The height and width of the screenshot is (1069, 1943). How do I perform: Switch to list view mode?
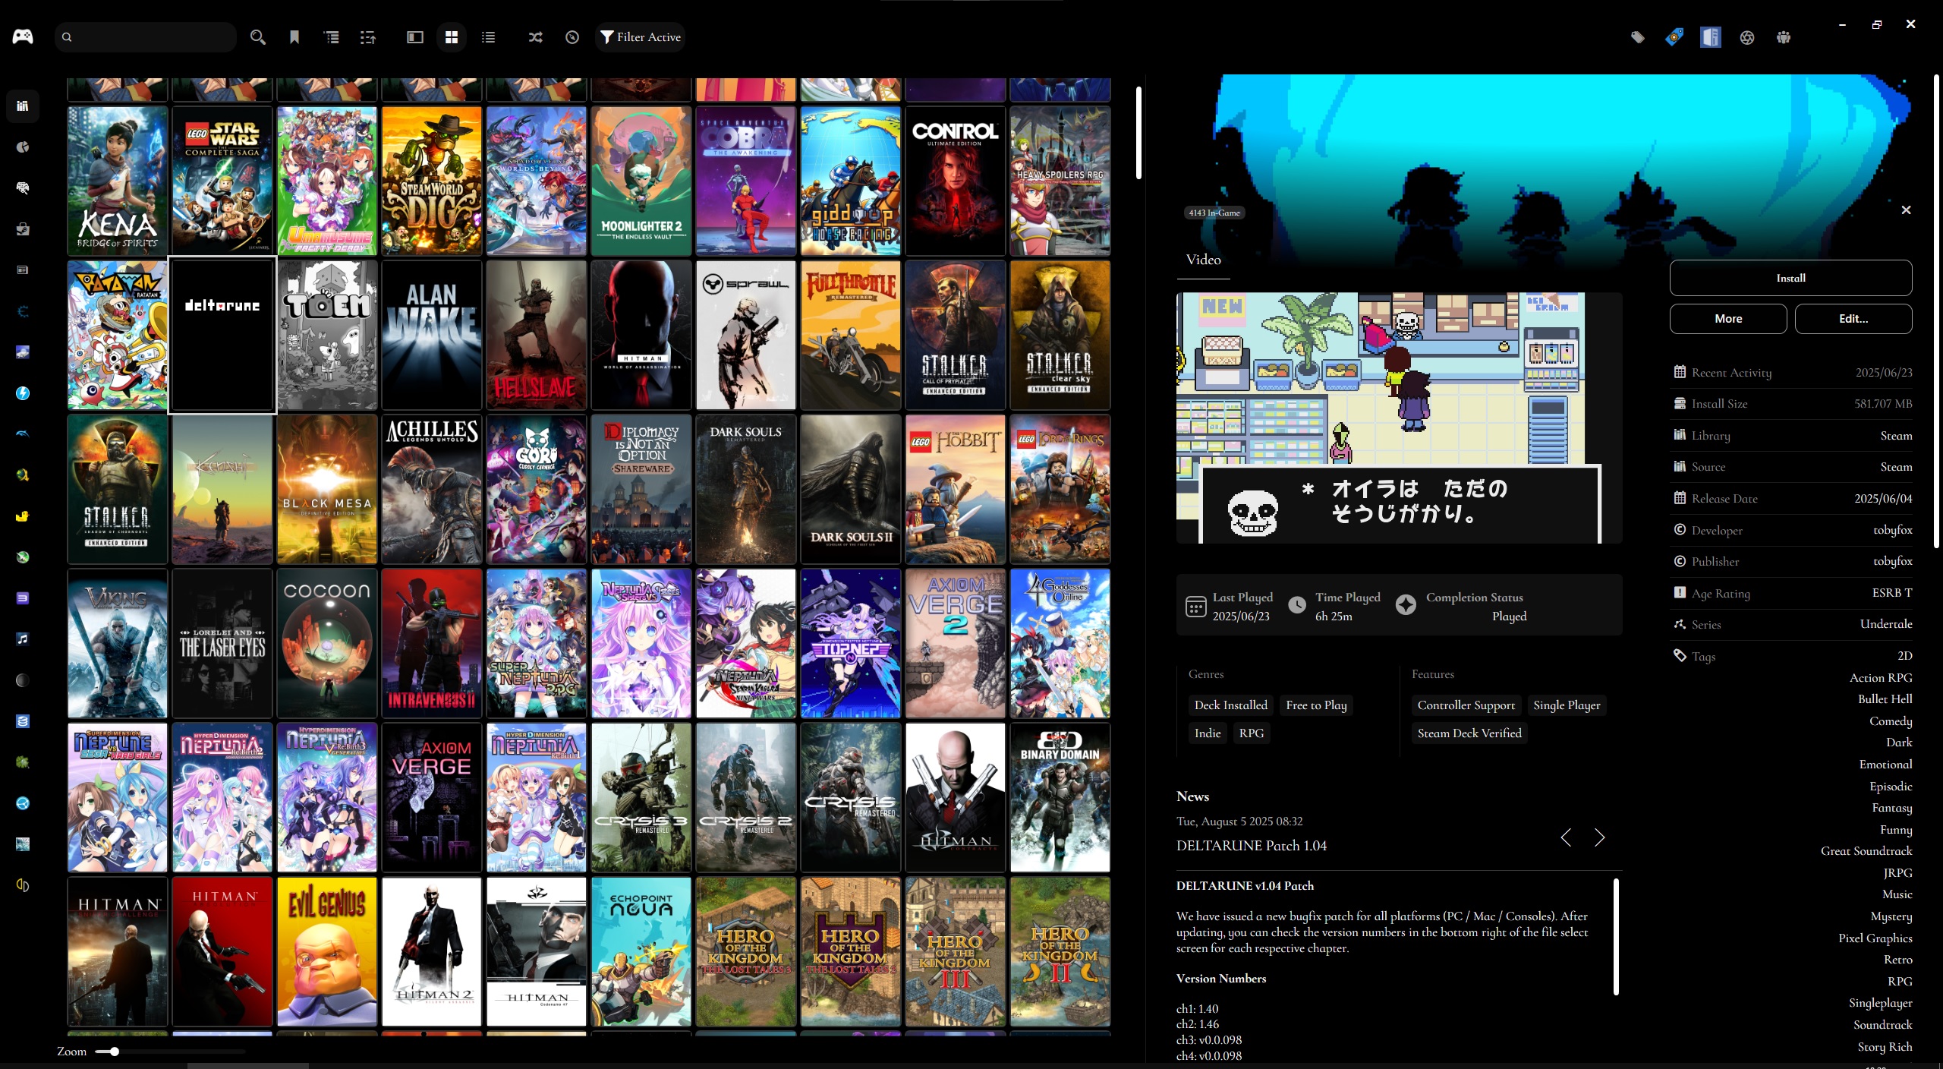[489, 36]
